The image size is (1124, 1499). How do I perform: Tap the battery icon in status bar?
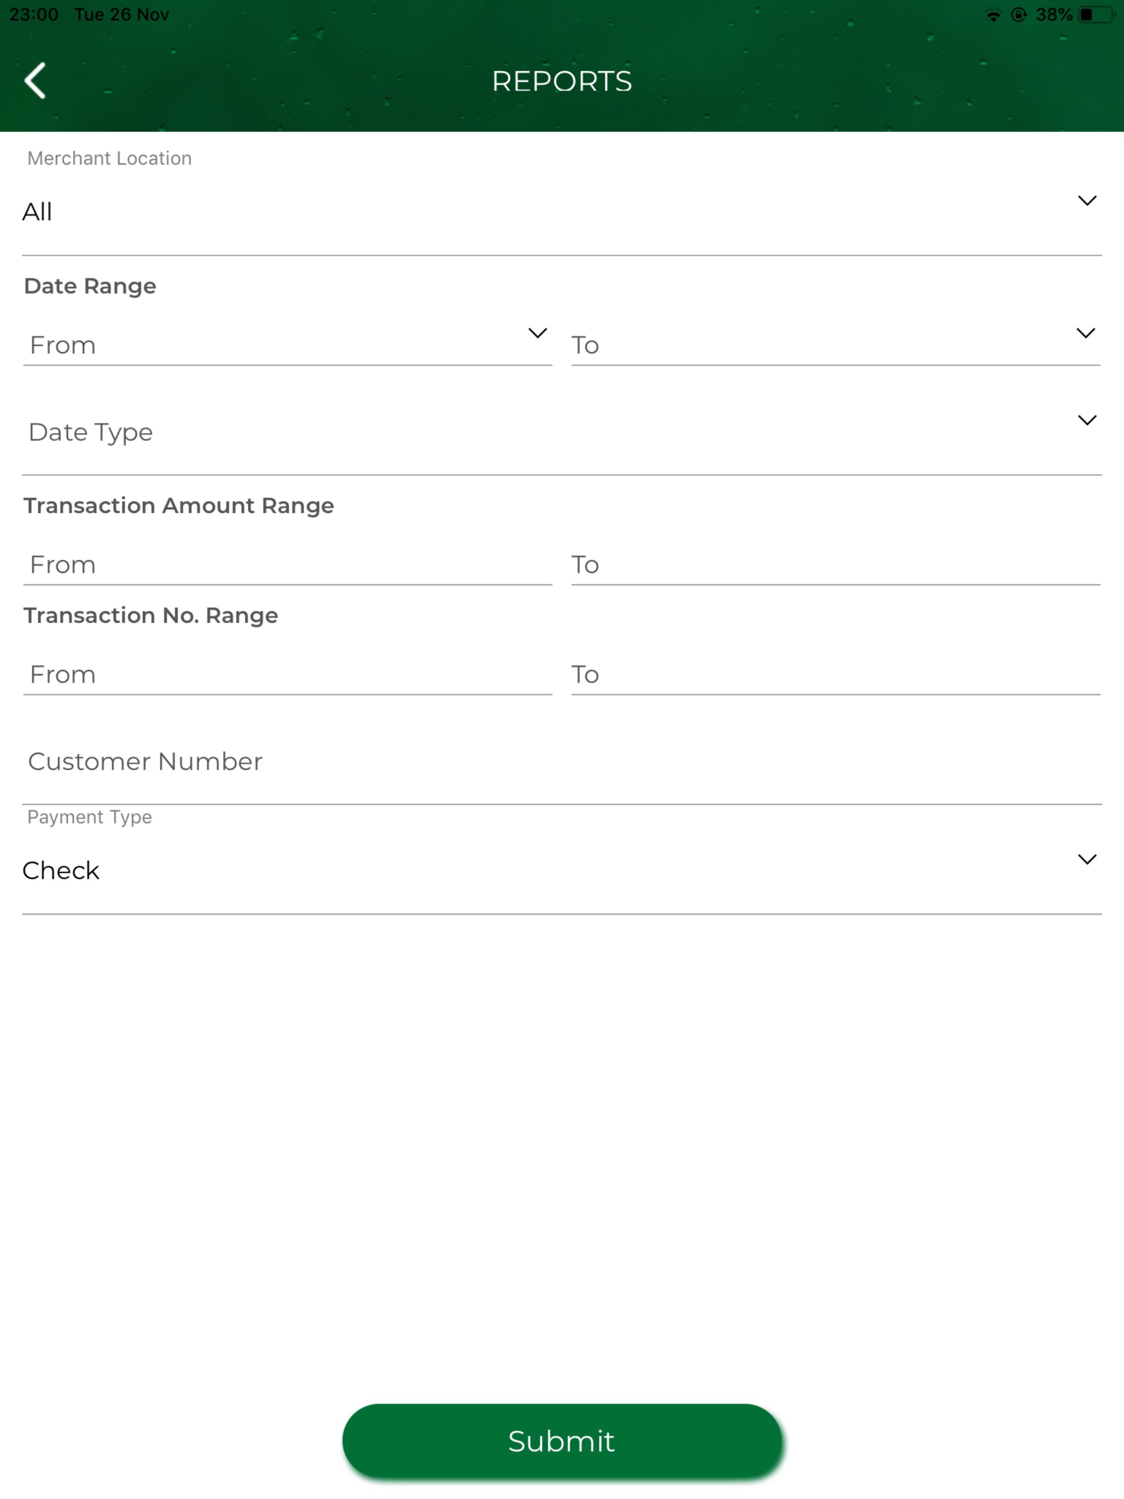[x=1096, y=15]
